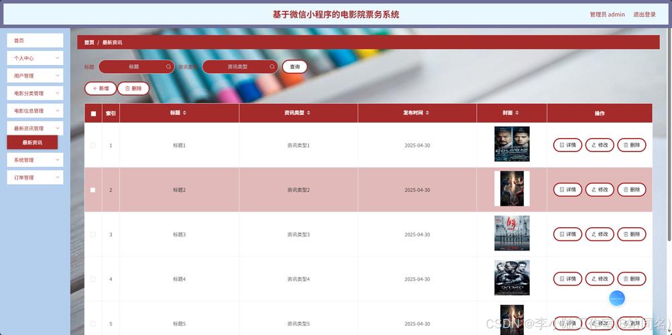Expand the 电影分类管理 sidebar menu

[35, 93]
